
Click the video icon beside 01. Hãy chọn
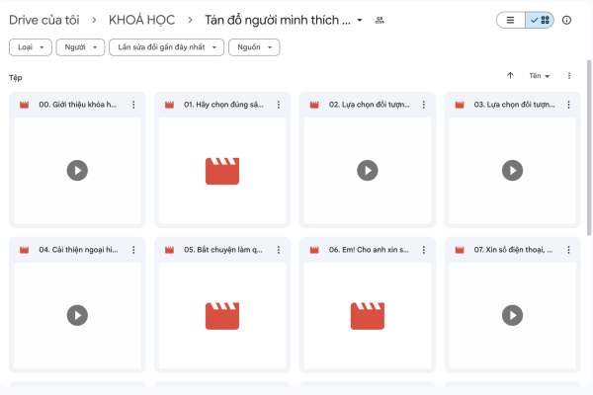pyautogui.click(x=169, y=105)
